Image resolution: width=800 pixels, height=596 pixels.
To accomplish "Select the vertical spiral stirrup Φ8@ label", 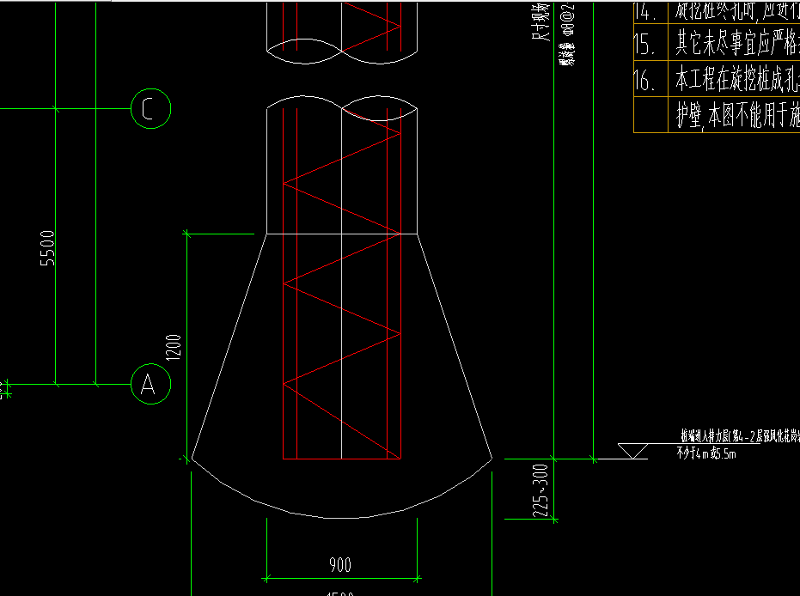I will [x=567, y=34].
